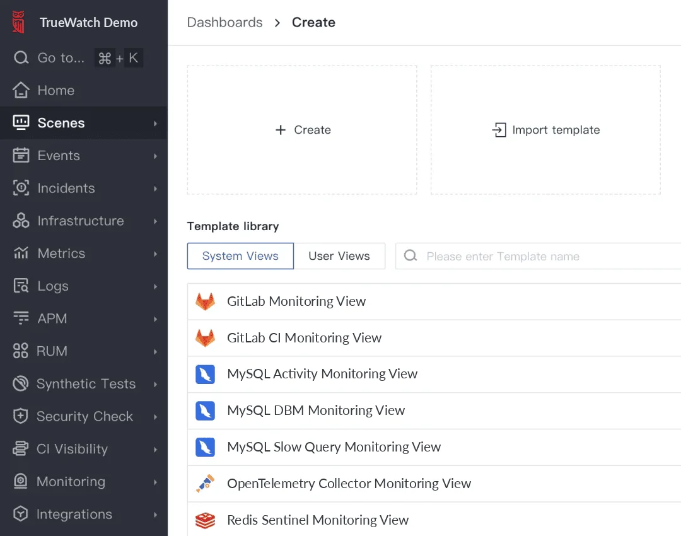681x536 pixels.
Task: Click the CI Visibility icon
Action: [20, 448]
